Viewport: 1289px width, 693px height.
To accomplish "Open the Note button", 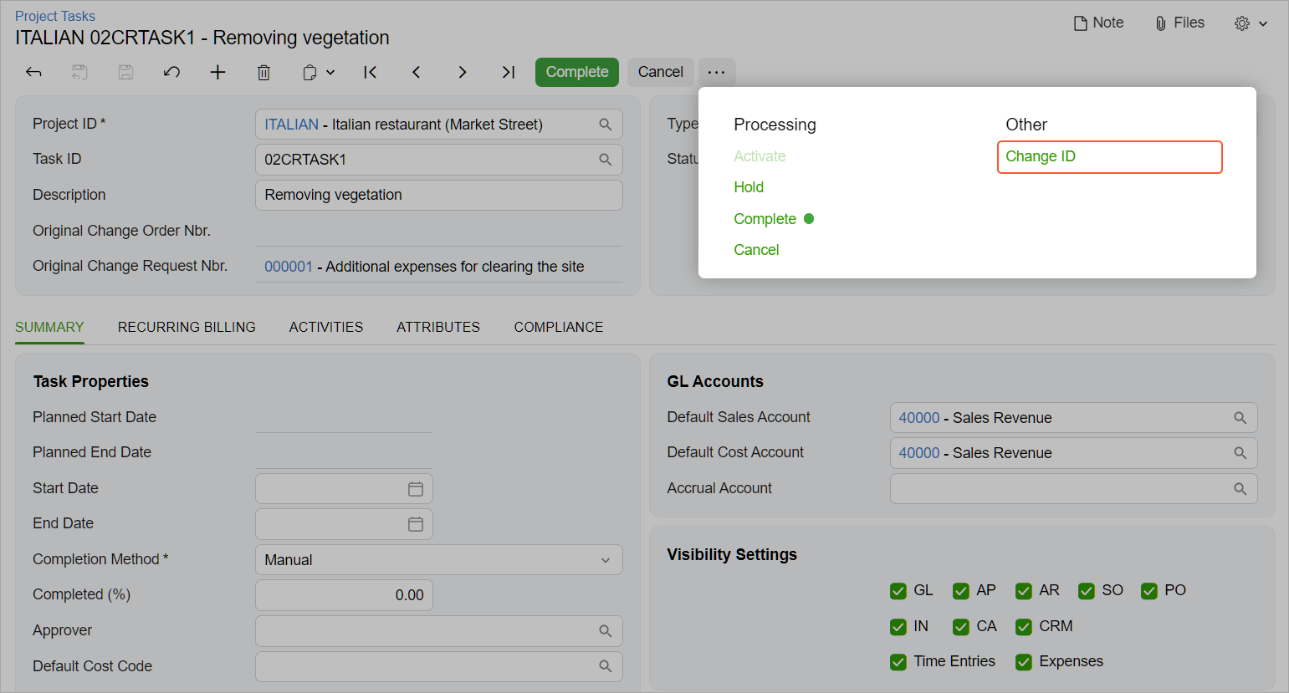I will click(1099, 23).
